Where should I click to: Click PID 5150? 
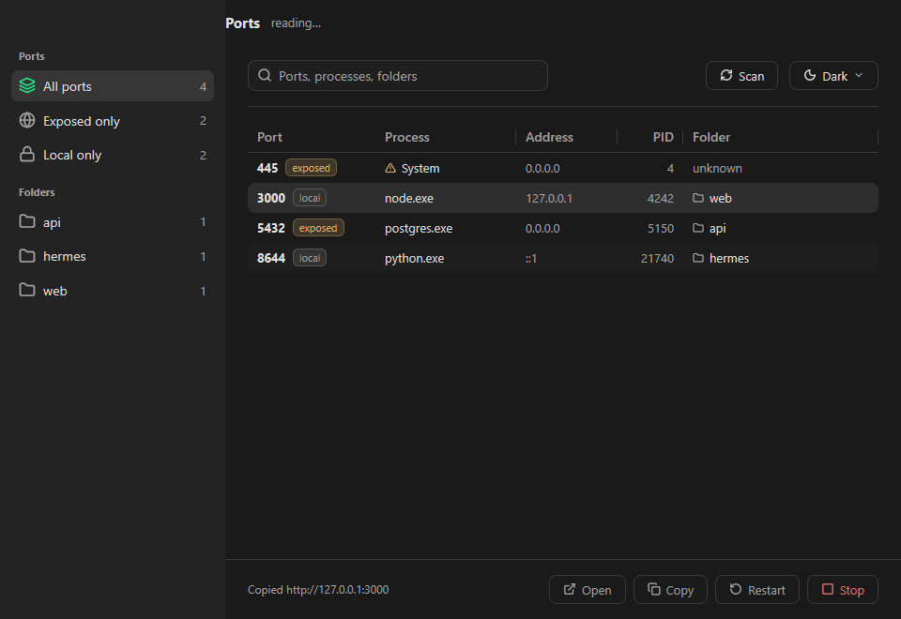[x=660, y=228]
